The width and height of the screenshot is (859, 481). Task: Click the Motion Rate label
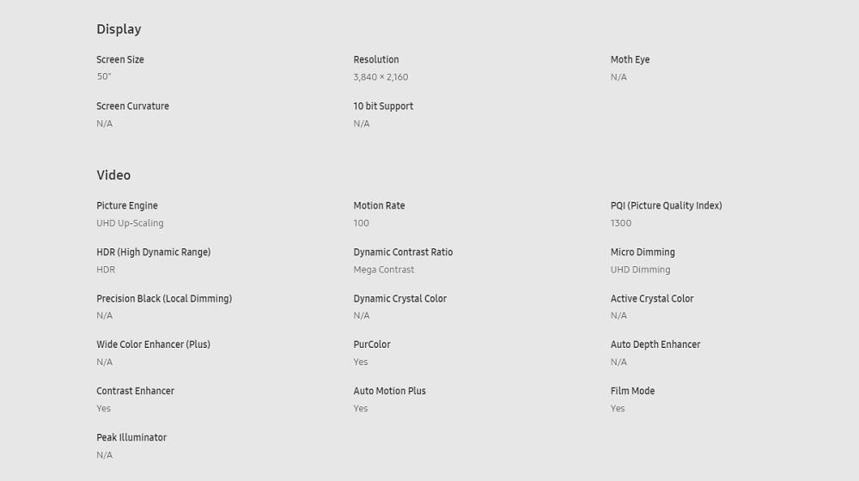(379, 206)
